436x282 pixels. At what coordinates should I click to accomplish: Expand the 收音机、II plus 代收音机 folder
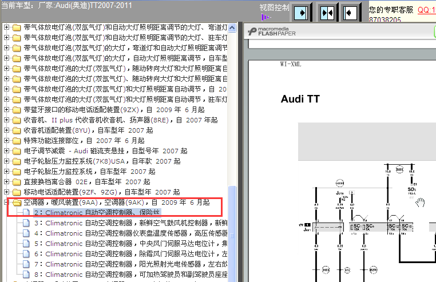(6, 120)
